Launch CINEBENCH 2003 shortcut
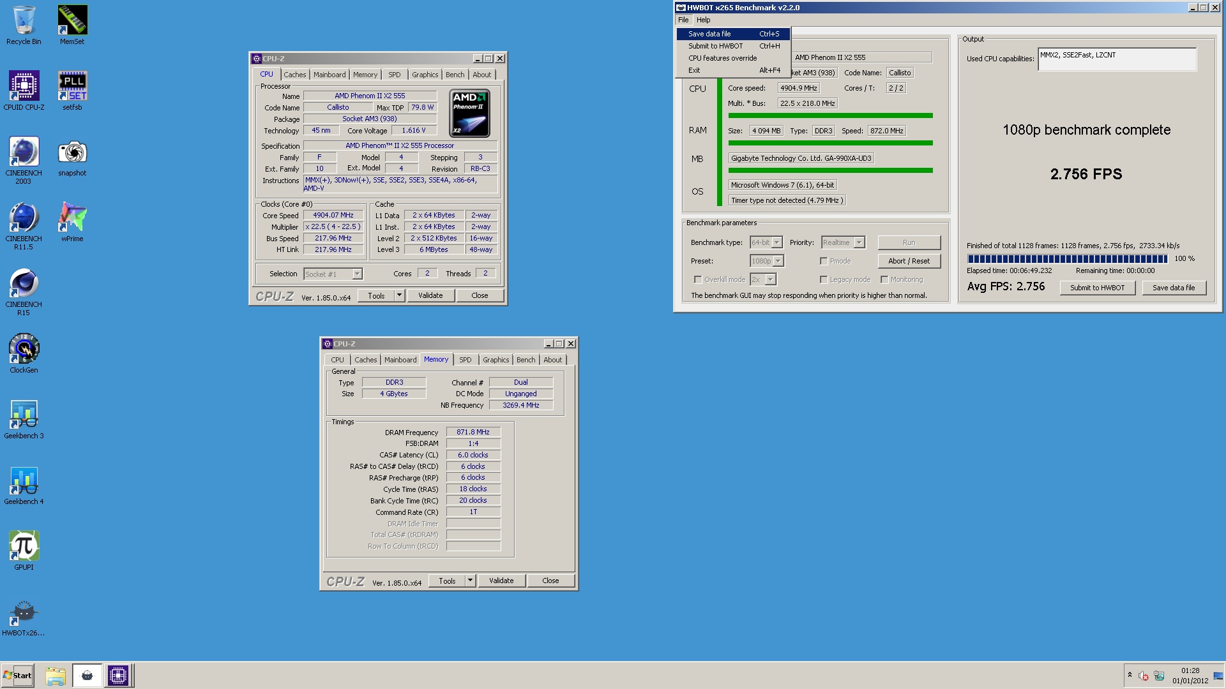This screenshot has width=1226, height=689. coord(24,161)
